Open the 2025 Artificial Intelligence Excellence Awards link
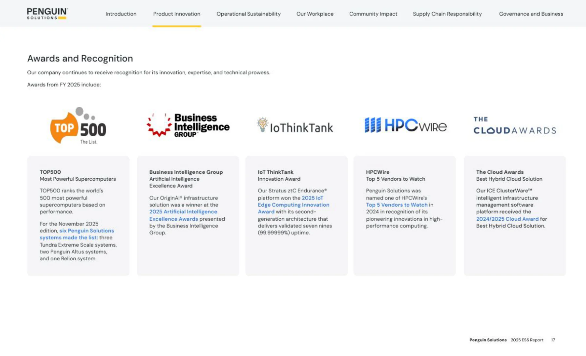Screen dimensions: 586x356 point(183,215)
